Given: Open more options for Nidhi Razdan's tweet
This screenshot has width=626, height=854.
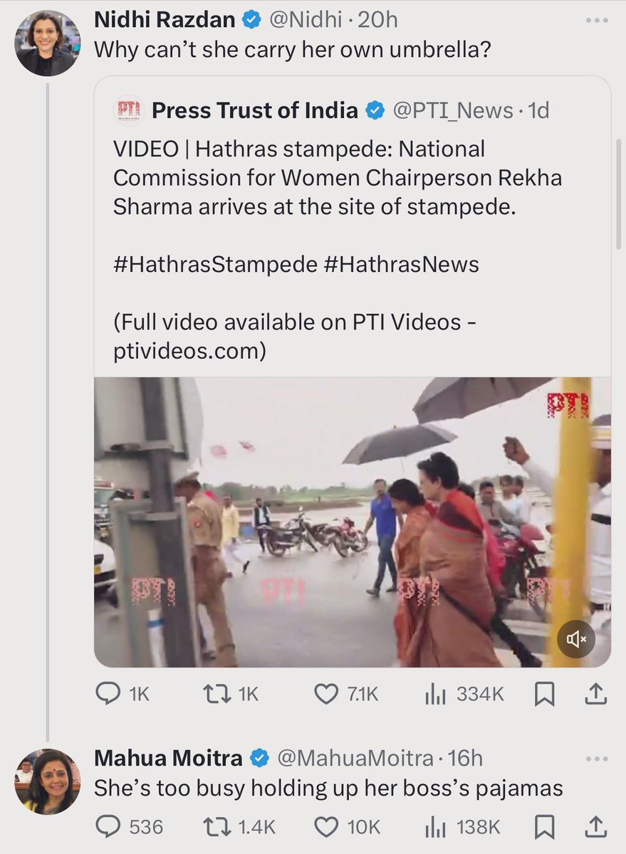Looking at the screenshot, I should coord(597,21).
